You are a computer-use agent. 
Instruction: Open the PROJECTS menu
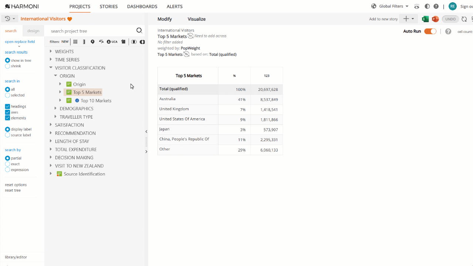click(x=80, y=7)
